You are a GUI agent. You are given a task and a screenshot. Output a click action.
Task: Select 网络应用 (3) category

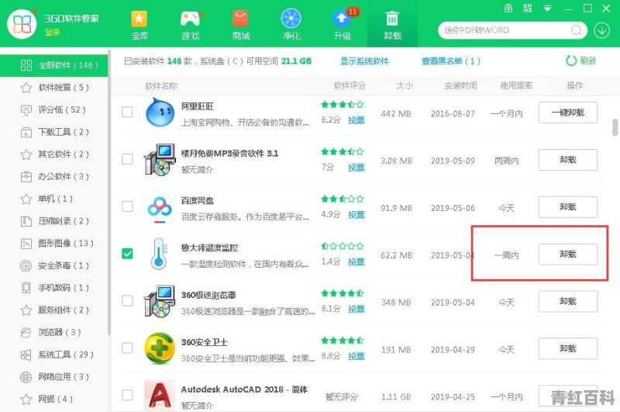point(53,377)
